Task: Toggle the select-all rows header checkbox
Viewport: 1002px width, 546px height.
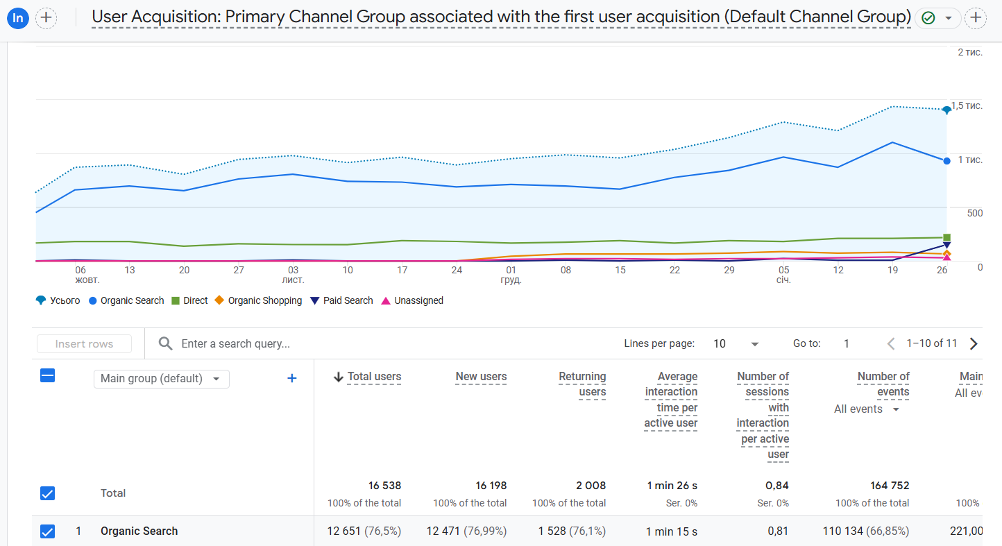Action: [47, 375]
